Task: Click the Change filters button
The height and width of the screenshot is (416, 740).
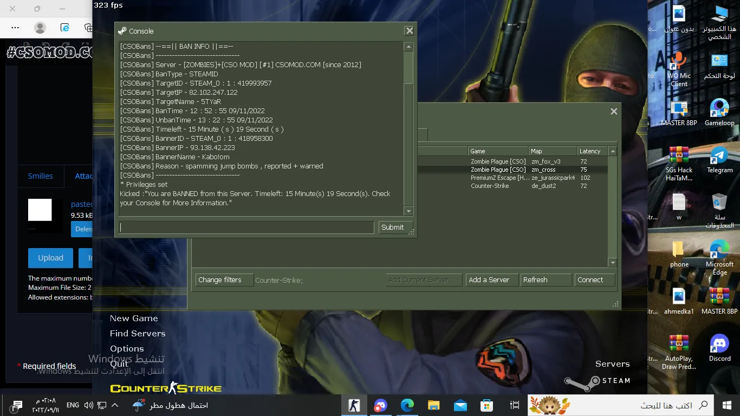Action: click(224, 280)
